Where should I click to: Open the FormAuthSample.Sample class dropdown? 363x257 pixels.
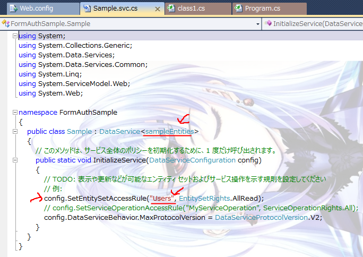[x=131, y=23]
